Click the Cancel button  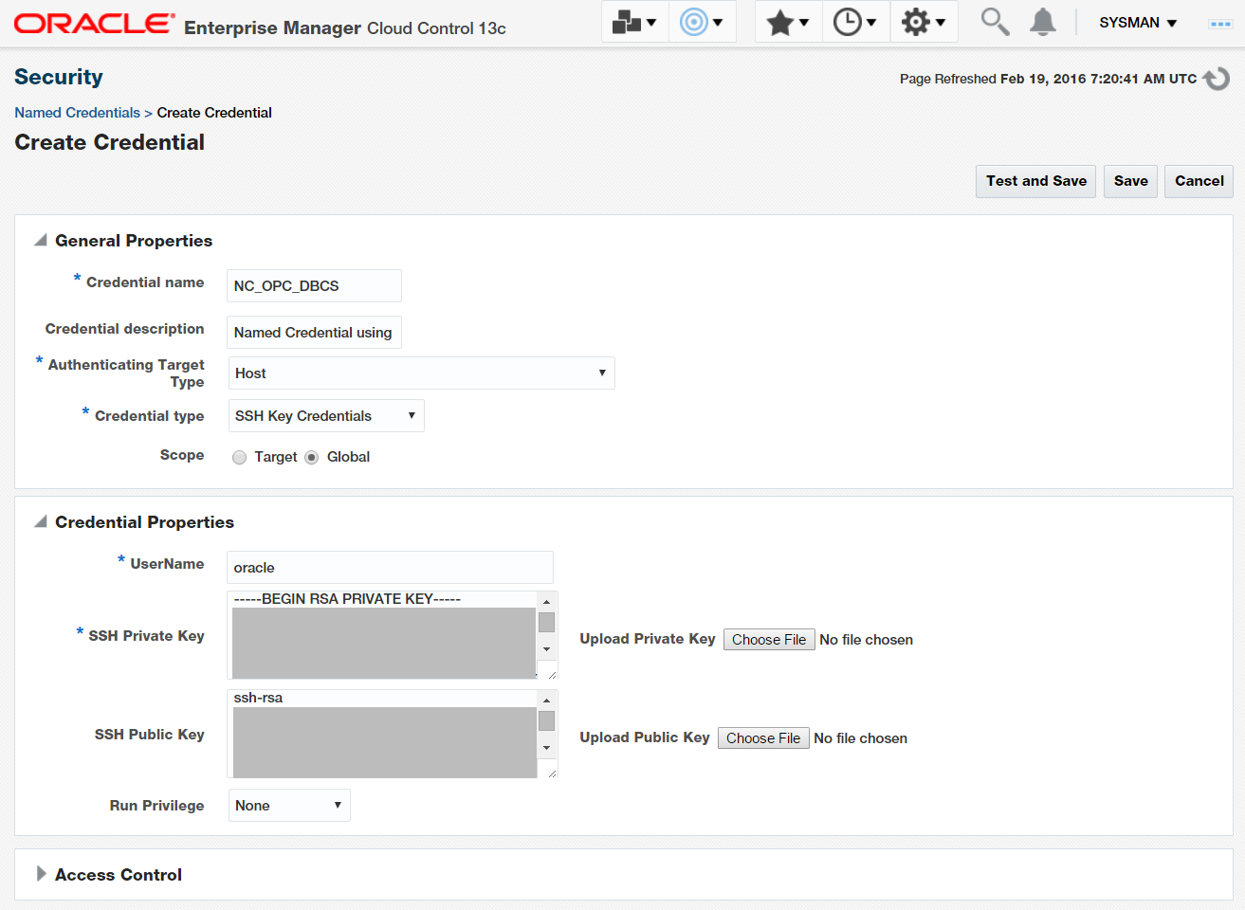click(1199, 181)
